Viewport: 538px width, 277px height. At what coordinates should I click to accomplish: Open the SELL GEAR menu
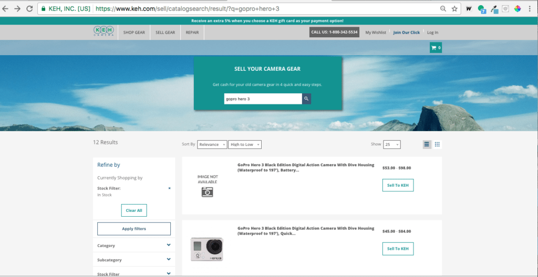coord(165,33)
